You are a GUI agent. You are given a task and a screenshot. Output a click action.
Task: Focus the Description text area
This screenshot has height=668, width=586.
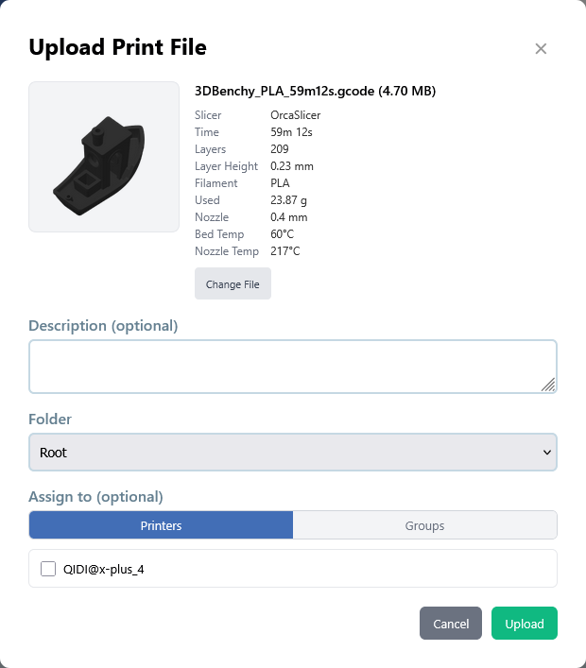(x=292, y=366)
